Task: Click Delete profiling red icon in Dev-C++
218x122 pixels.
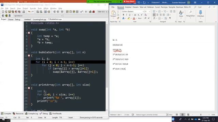Action: point(94,12)
